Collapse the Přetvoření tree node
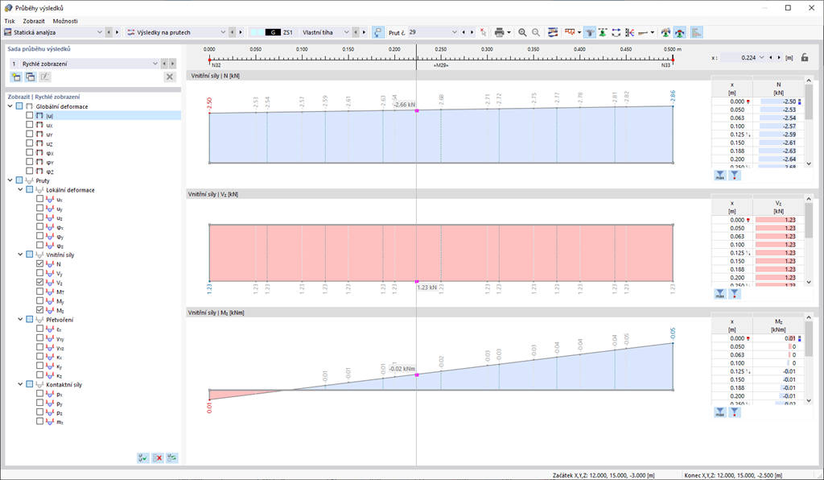Screen dimensions: 824x480 pos(20,319)
